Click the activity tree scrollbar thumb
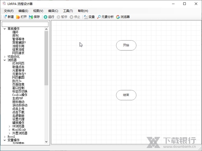Screen dimensions: 202x151 [x=46, y=58]
